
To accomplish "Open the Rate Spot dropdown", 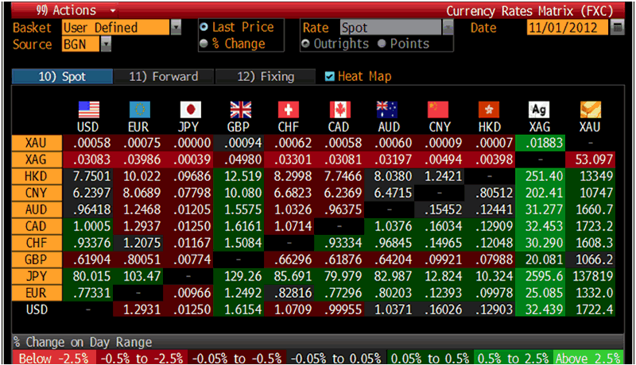I will click(x=448, y=28).
